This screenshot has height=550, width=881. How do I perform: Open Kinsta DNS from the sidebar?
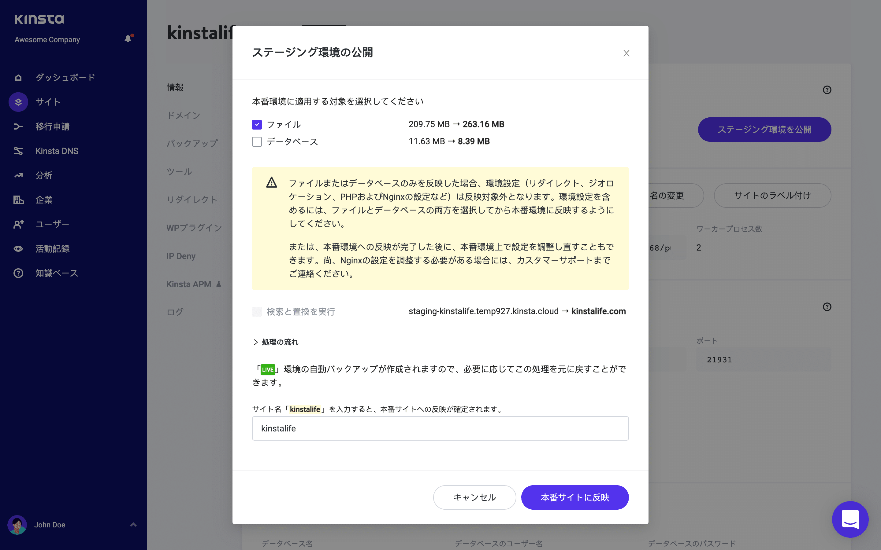[x=18, y=151]
